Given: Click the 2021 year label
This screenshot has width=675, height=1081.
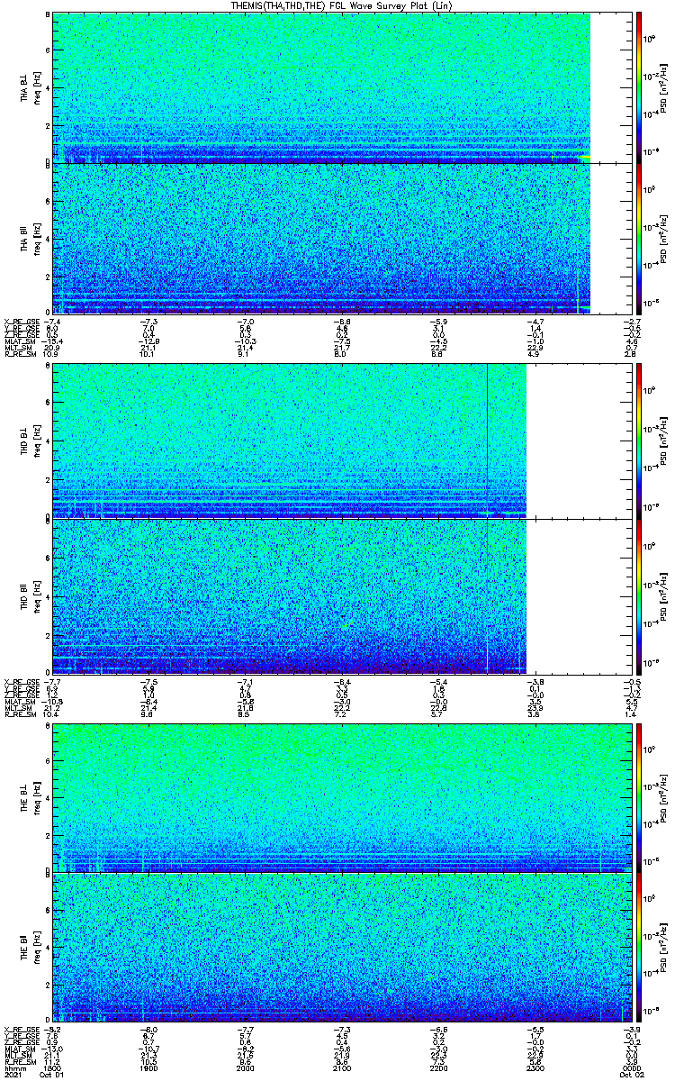Looking at the screenshot, I should pyautogui.click(x=13, y=1076).
